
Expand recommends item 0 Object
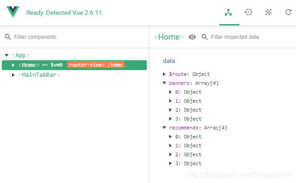170,137
